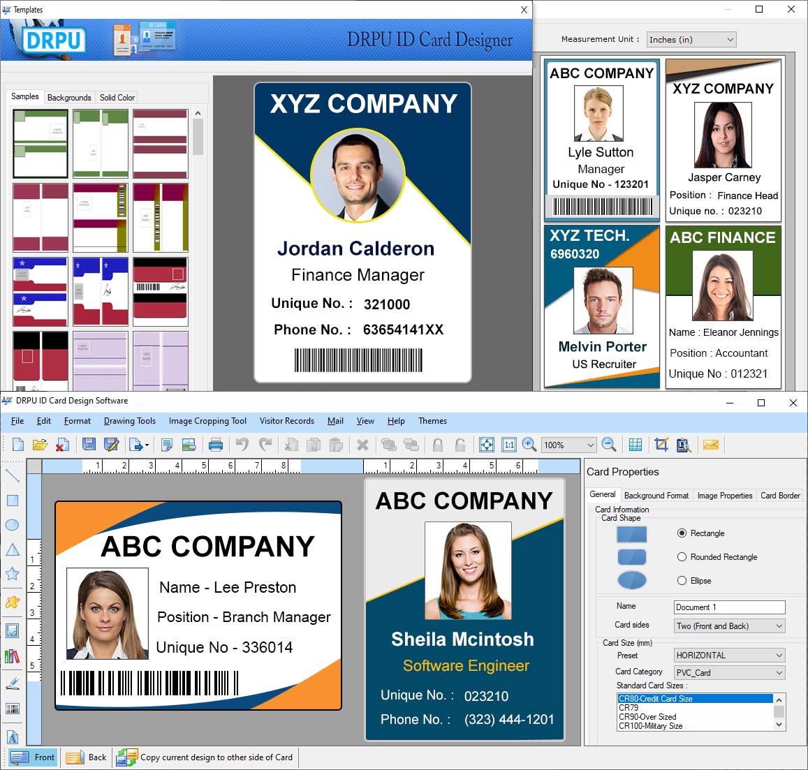
Task: Select the Line drawing tool
Action: tap(12, 477)
